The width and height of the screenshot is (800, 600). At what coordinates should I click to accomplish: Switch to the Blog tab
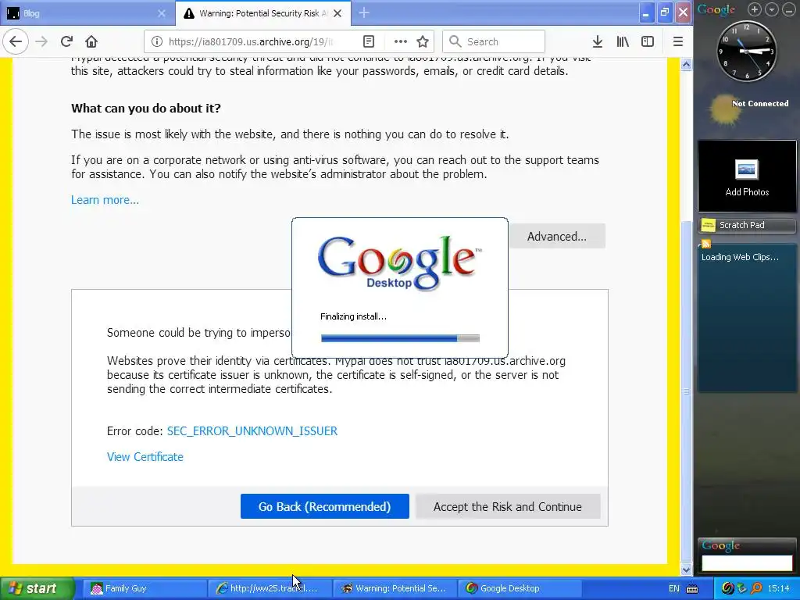[x=87, y=13]
